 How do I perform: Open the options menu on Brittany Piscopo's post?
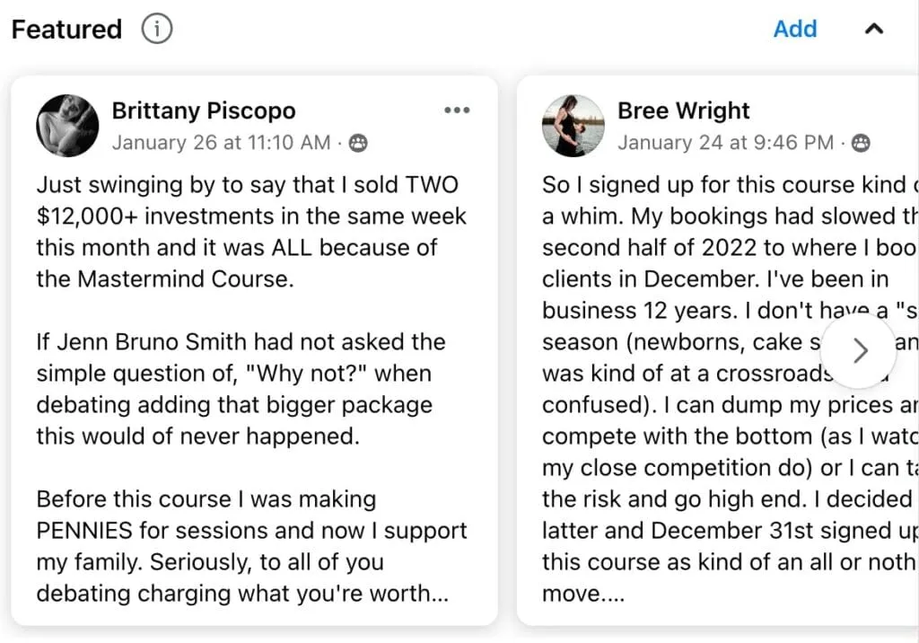(x=457, y=110)
